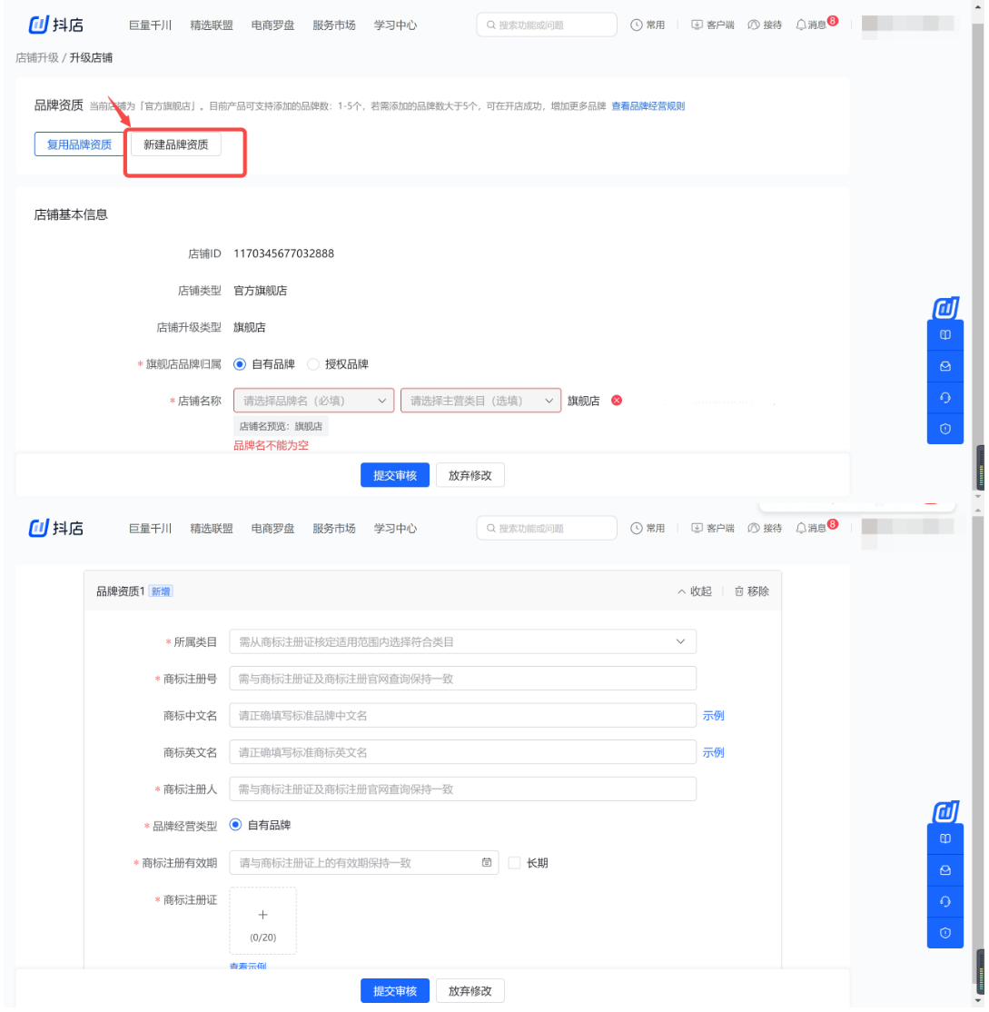Open the calendar icon in 商标注册有效期 field
Screen dimensions: 989x1012
(x=487, y=862)
